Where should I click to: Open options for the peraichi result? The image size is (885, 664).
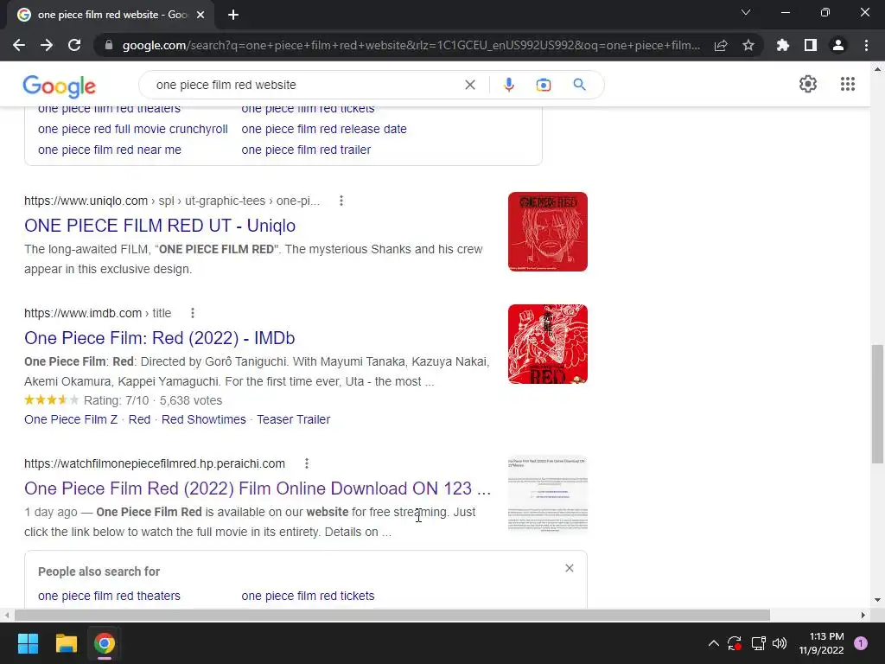click(x=307, y=463)
